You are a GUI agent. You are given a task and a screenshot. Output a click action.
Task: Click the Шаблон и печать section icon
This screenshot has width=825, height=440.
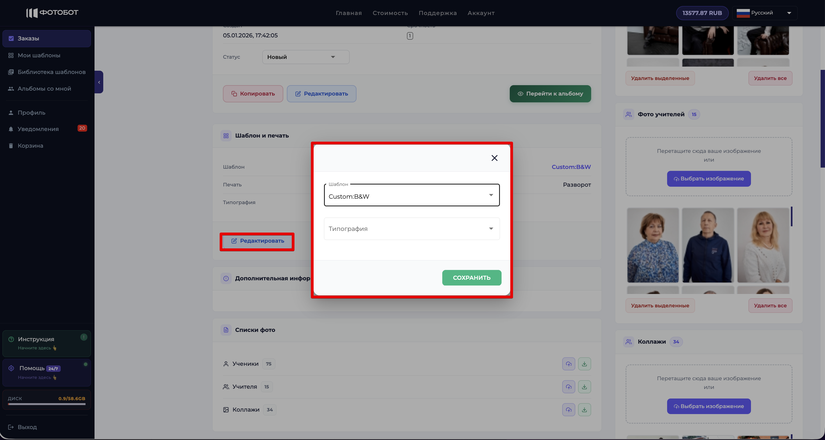[x=226, y=136]
